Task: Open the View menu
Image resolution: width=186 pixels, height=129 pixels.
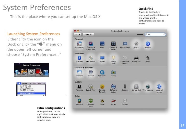Action: coord(39,83)
